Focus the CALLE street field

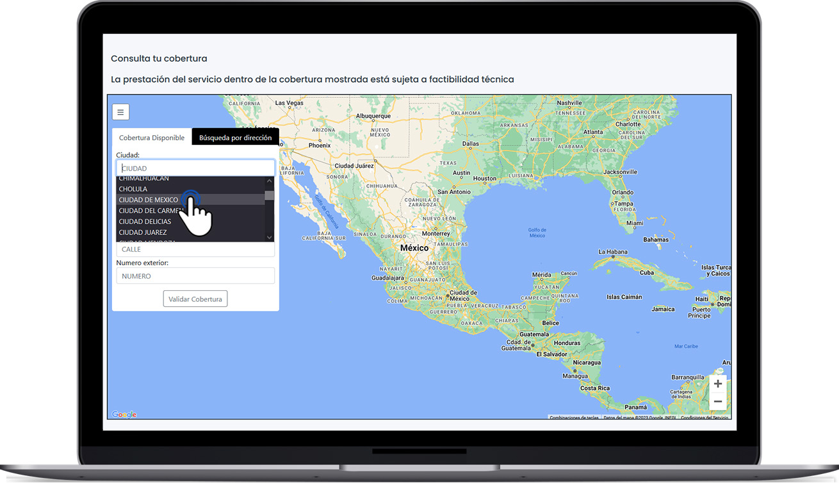(x=195, y=249)
